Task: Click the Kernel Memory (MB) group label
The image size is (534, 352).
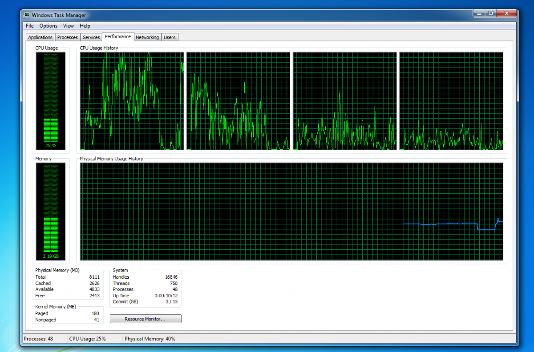Action: pyautogui.click(x=56, y=307)
